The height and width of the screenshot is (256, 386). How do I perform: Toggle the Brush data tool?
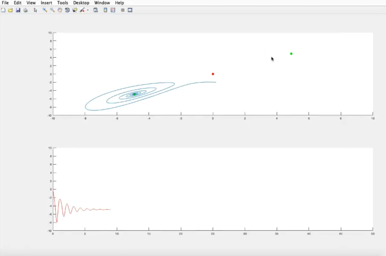[82, 10]
